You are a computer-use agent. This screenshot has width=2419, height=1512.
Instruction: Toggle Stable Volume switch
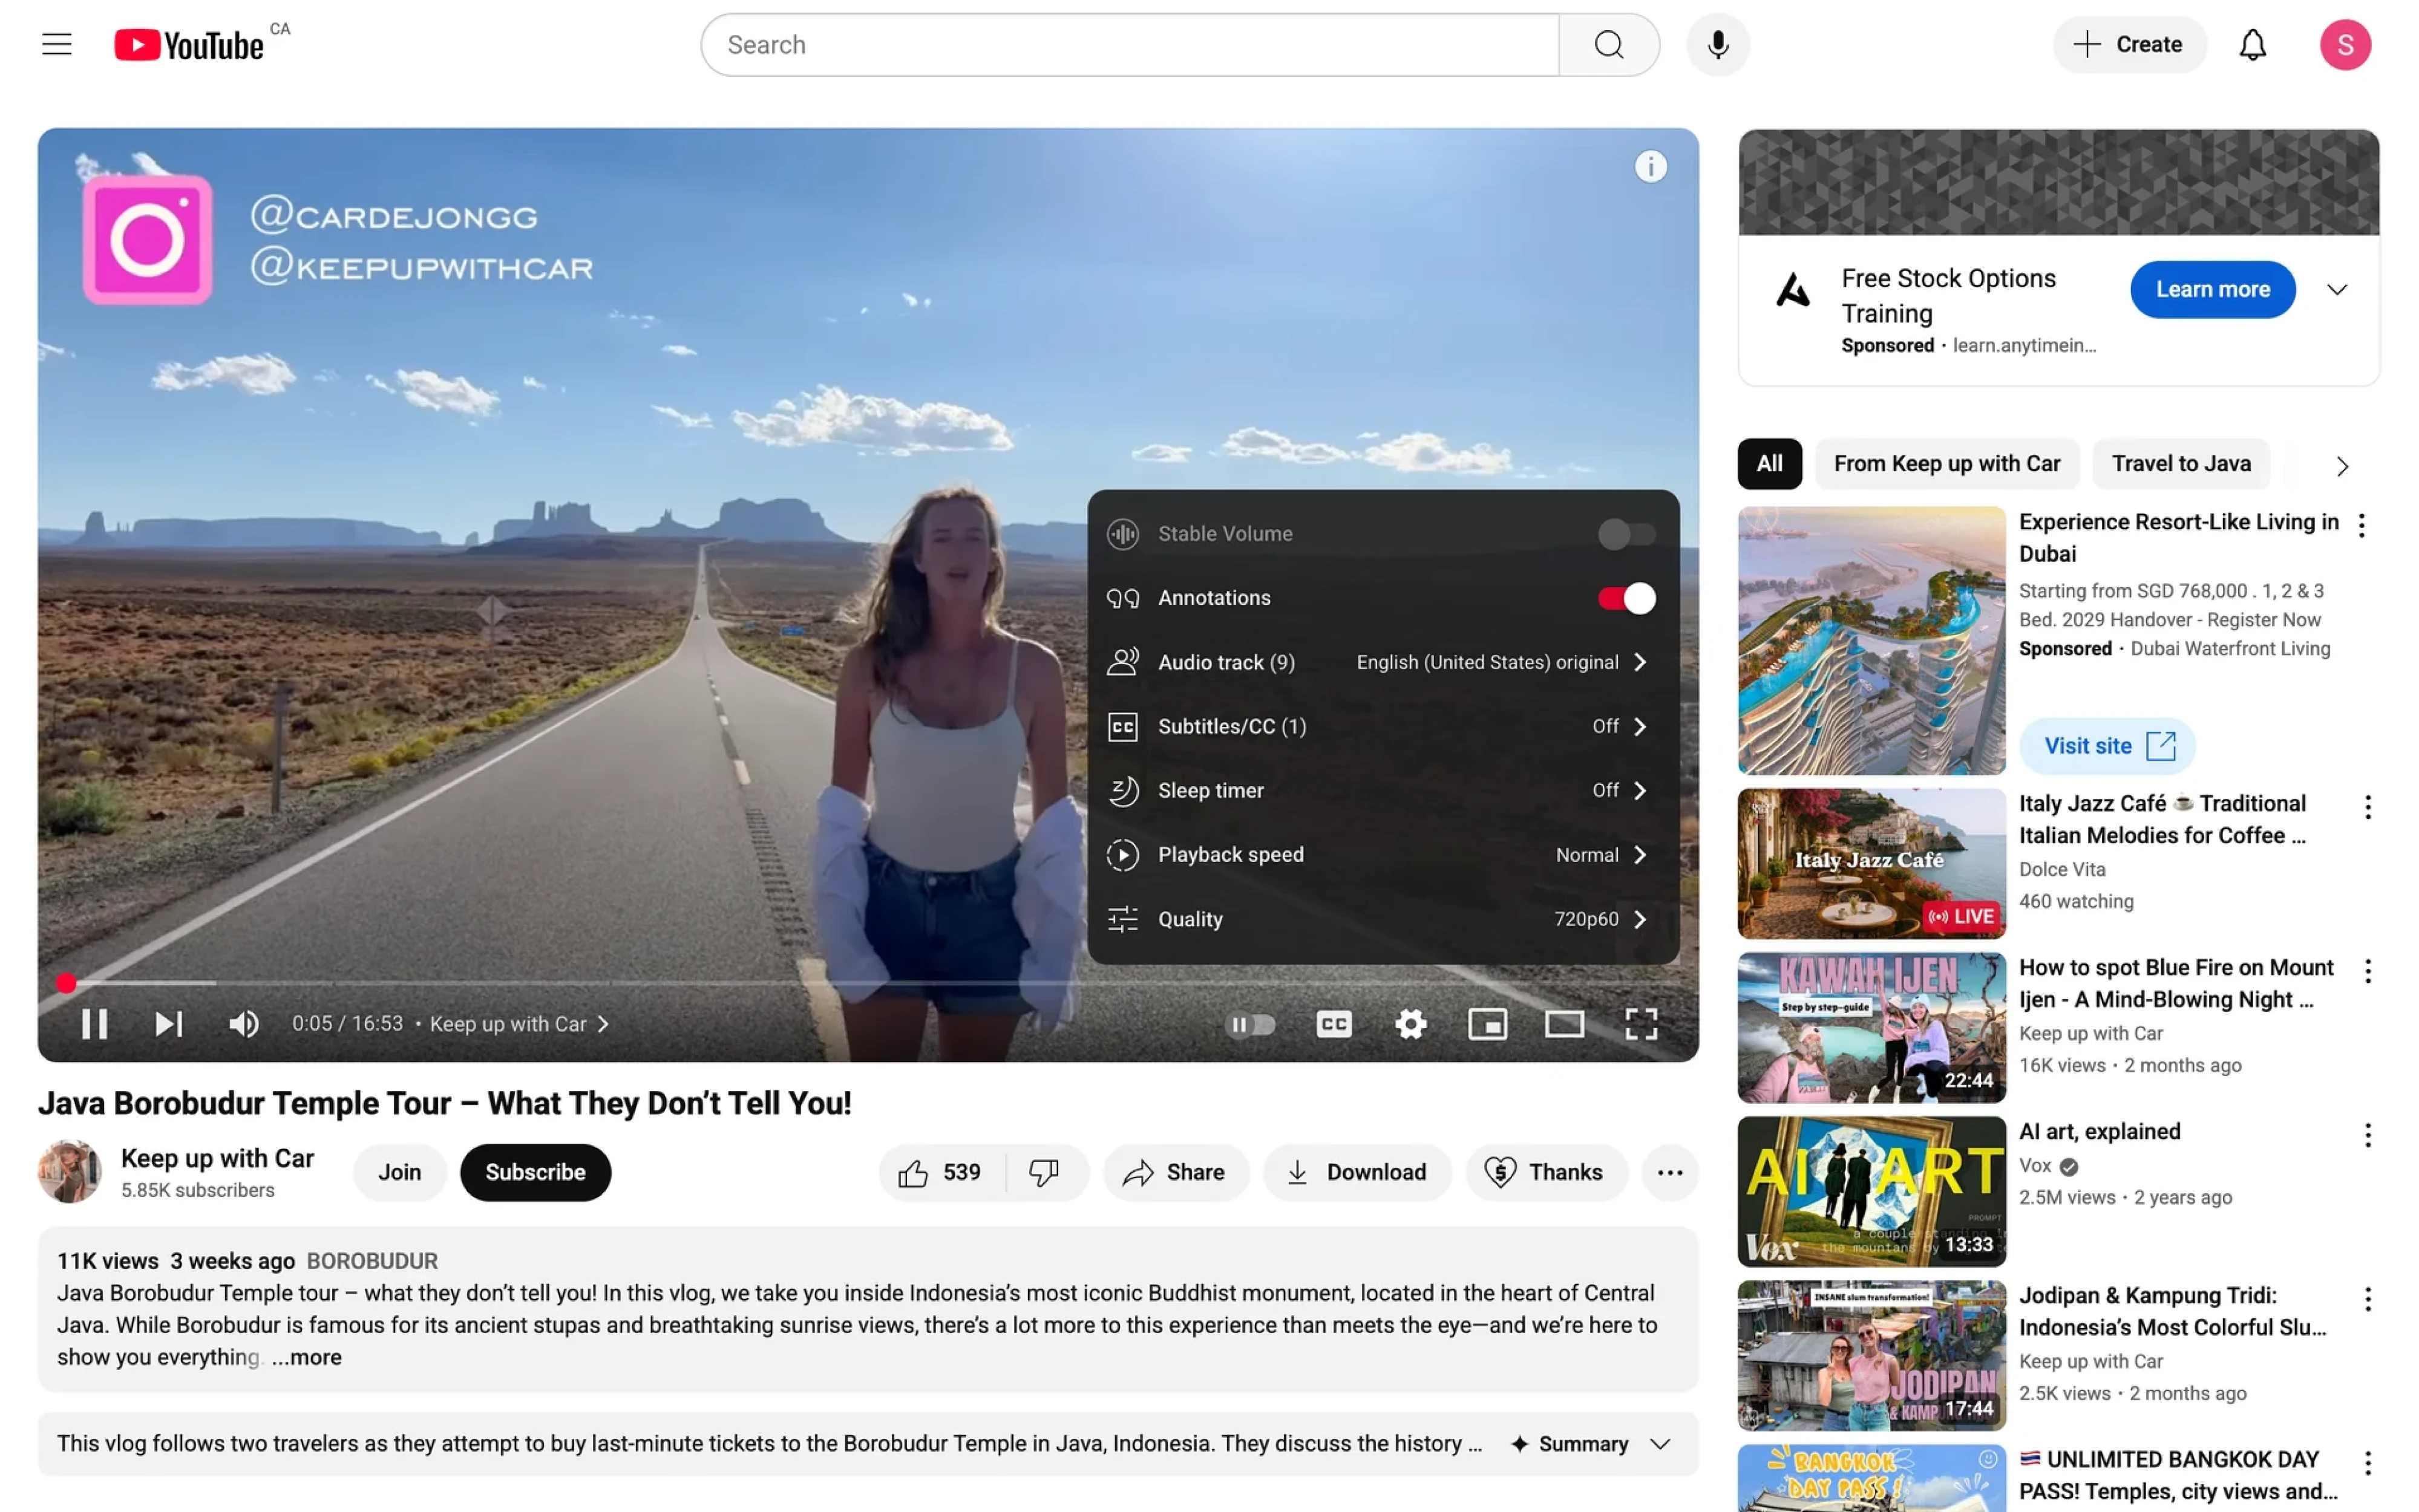click(x=1626, y=534)
